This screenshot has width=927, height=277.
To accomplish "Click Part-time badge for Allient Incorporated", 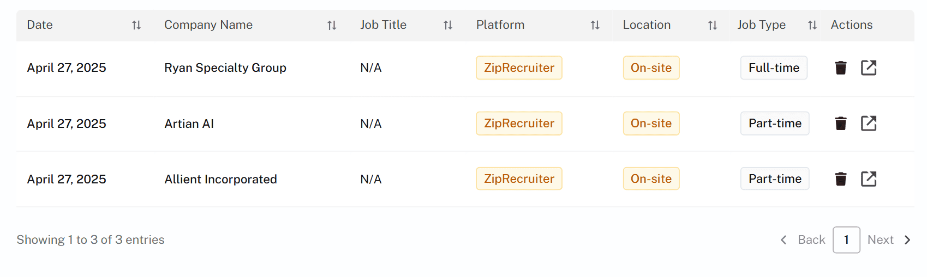I will [x=775, y=179].
